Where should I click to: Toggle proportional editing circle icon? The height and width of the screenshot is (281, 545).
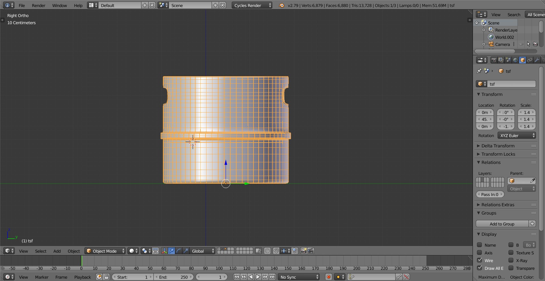coord(267,251)
